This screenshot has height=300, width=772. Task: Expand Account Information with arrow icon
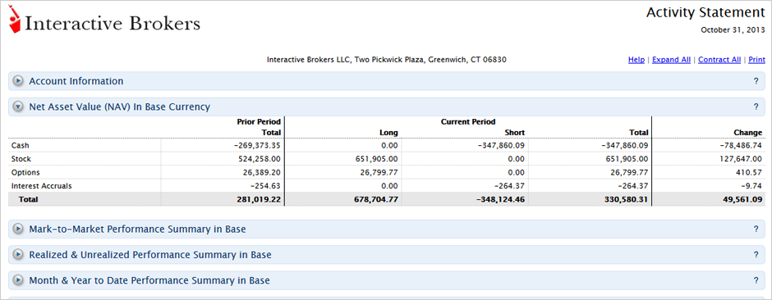click(18, 81)
